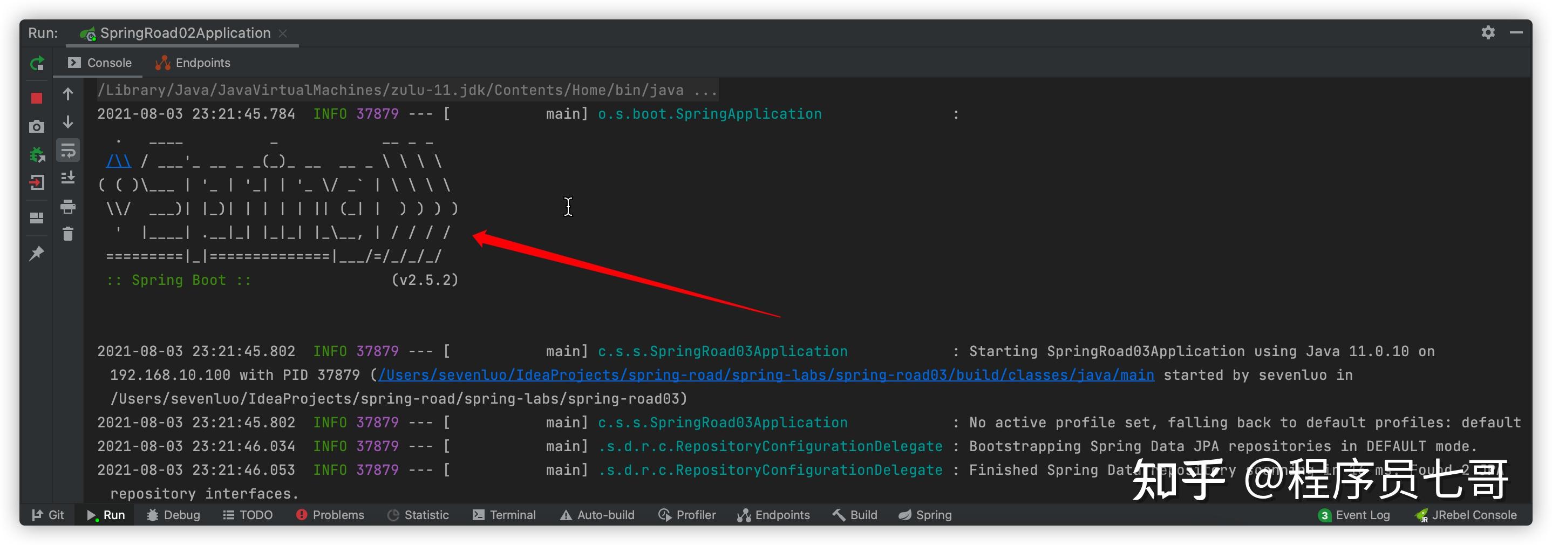Click the down arrow to jump down the stack trace
Image resolution: width=1552 pixels, height=545 pixels.
point(68,122)
